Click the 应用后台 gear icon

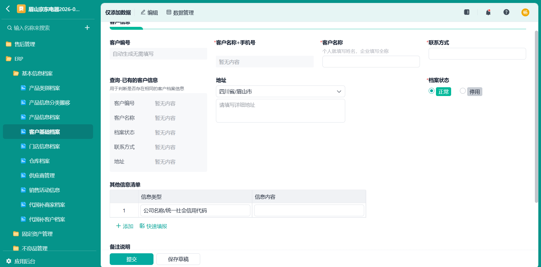[9, 261]
